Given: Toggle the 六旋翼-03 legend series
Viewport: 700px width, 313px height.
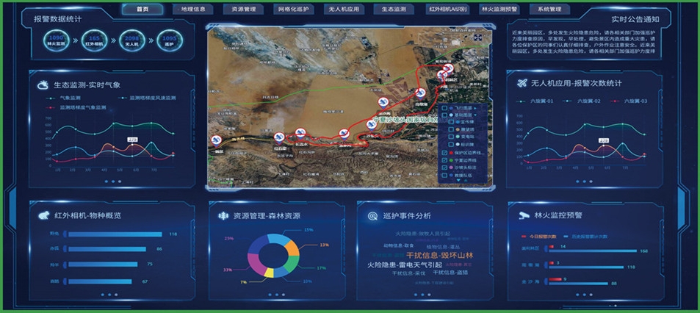Looking at the screenshot, I should coord(628,101).
